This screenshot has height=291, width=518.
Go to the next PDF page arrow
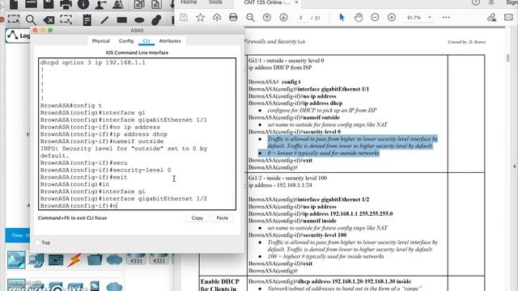coord(283,18)
